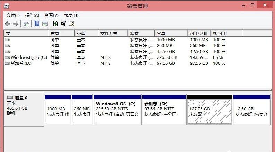Select the Windows8_OS (C:) partition block in disk map
The height and width of the screenshot is (152, 275).
(117, 109)
